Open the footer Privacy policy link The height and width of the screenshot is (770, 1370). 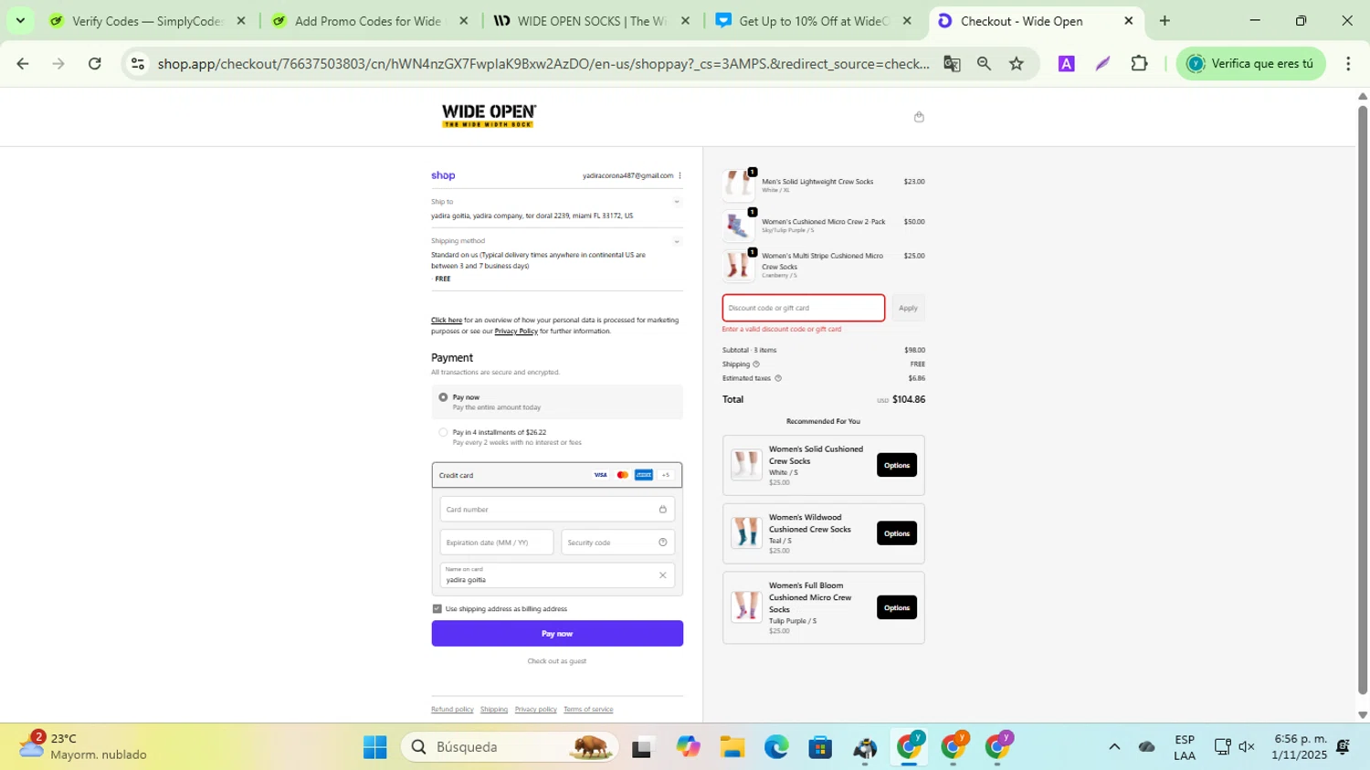(536, 710)
